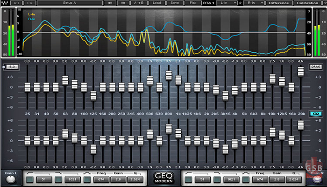The image size is (327, 187).
Task: Toggle the left channel high-pass filter button
Action: coord(30,179)
